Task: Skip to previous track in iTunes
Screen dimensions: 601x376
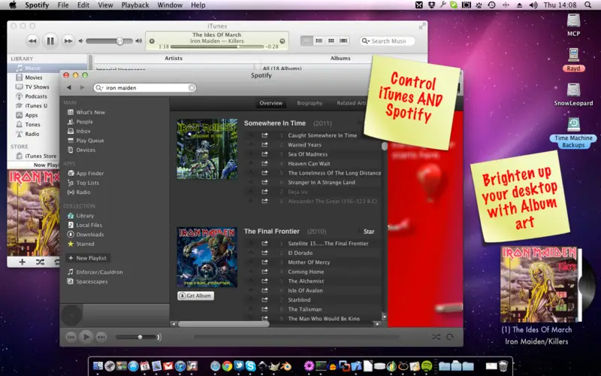Action: [32, 41]
